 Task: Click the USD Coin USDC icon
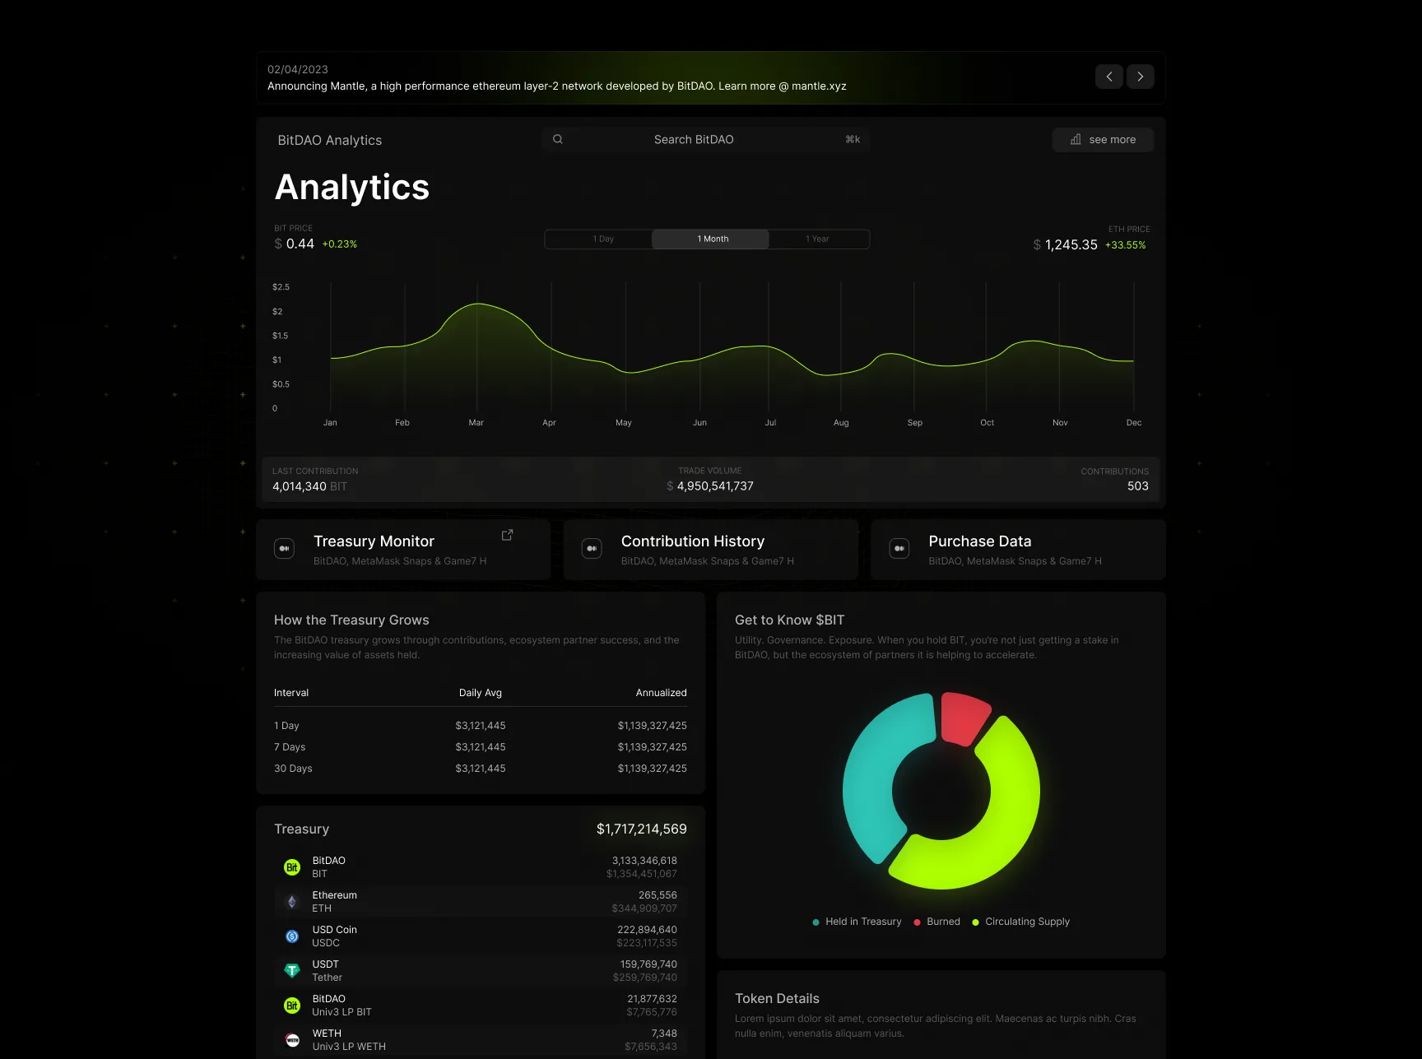coord(292,936)
